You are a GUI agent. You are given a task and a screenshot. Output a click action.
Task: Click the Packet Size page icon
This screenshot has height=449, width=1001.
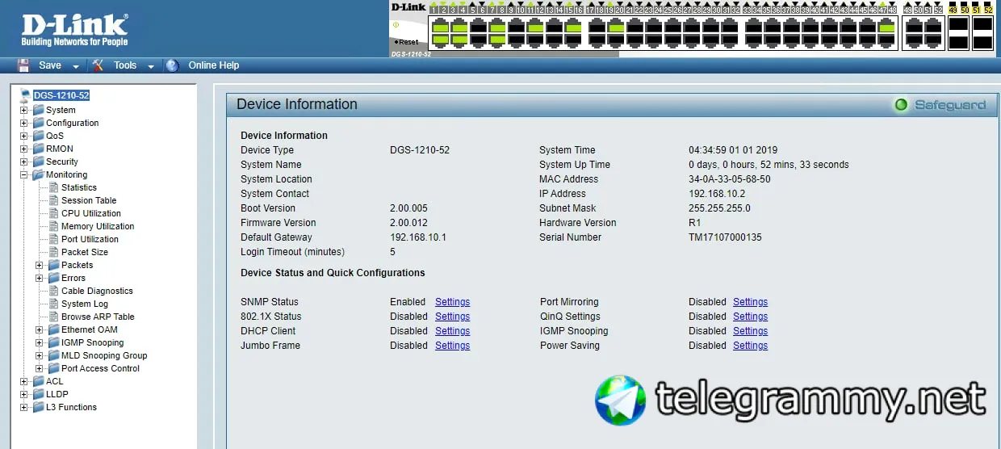[x=54, y=252]
